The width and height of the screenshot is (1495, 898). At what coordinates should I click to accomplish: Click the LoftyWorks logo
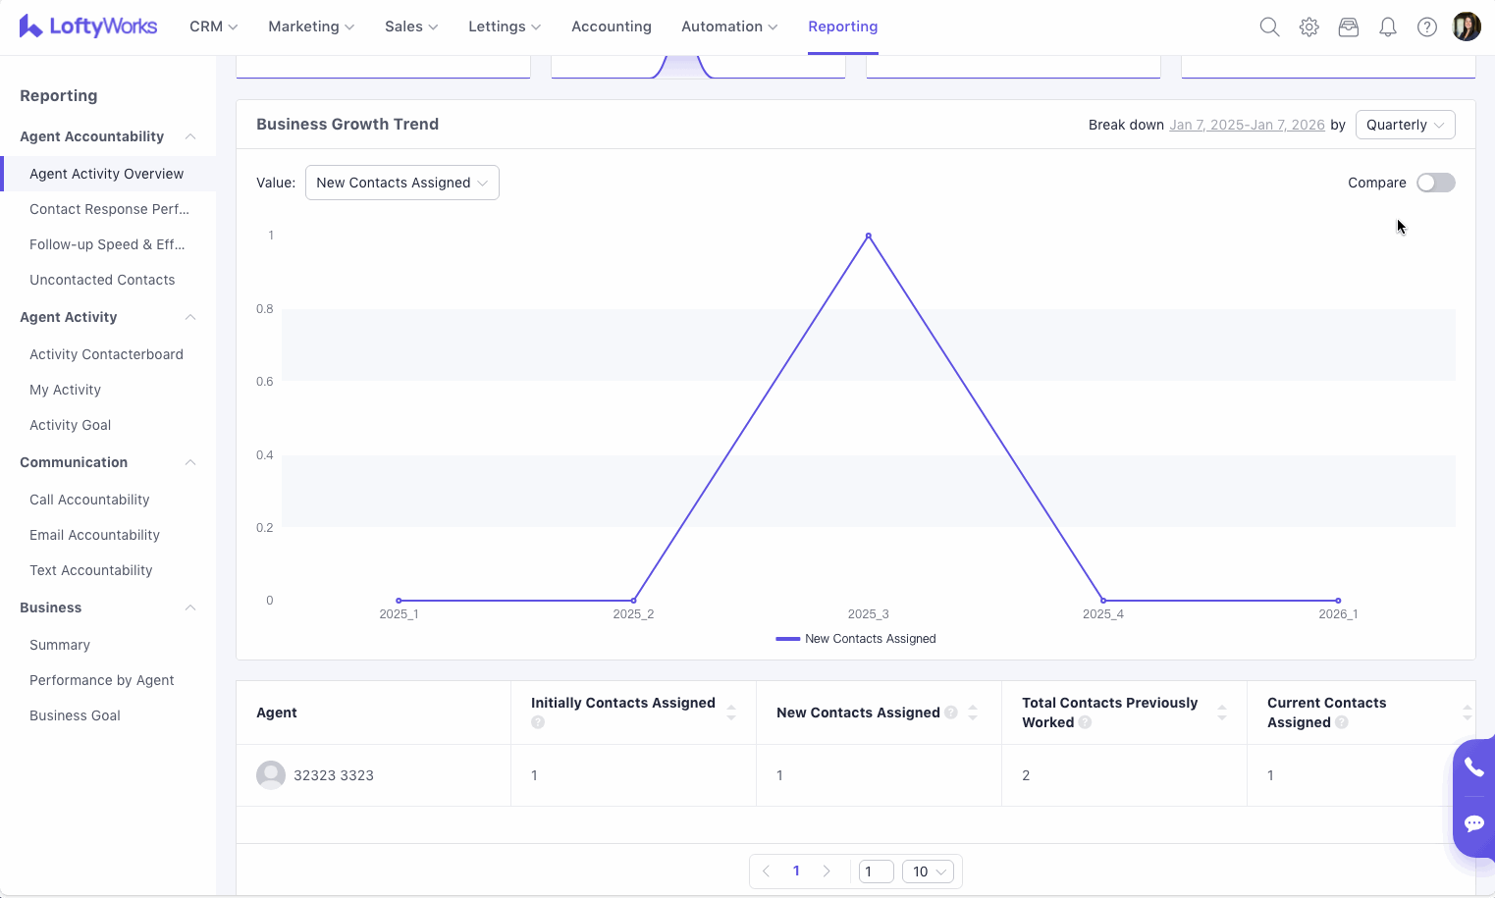pyautogui.click(x=88, y=26)
